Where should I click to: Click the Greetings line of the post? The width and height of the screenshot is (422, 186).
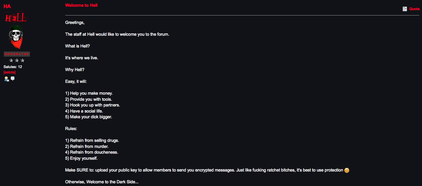(x=75, y=23)
